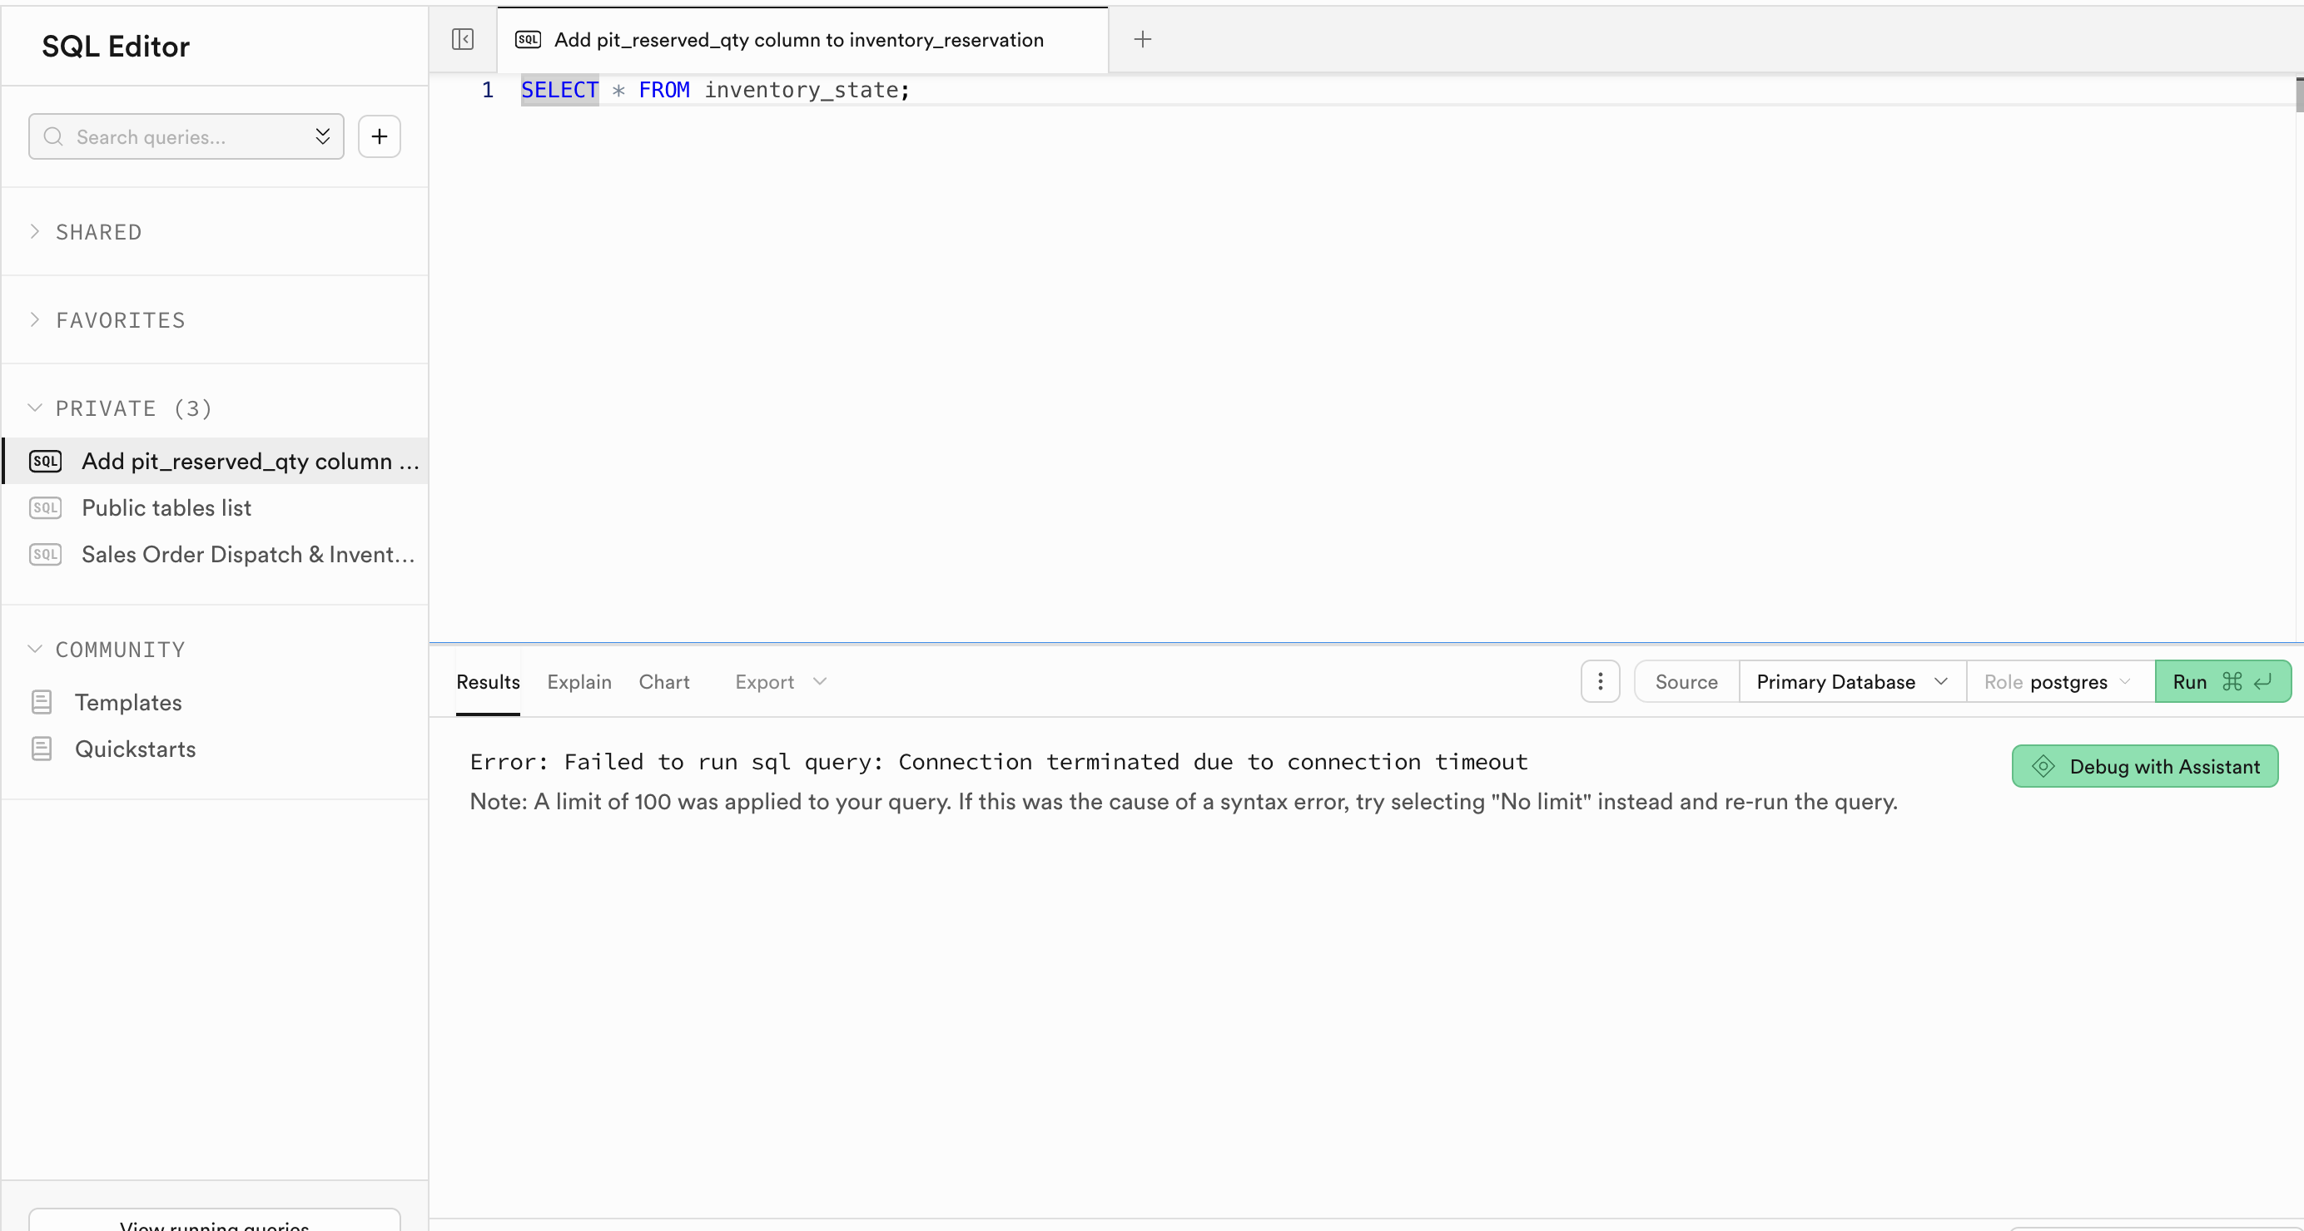The width and height of the screenshot is (2304, 1231).
Task: Click the SQL file icon in the active tab
Action: point(529,39)
